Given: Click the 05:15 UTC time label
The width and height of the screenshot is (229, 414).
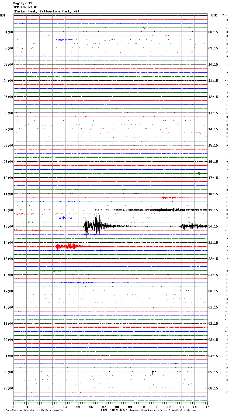Looking at the screenshot, I should 213,372.
